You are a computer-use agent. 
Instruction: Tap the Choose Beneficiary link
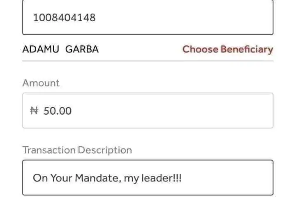[x=227, y=50]
